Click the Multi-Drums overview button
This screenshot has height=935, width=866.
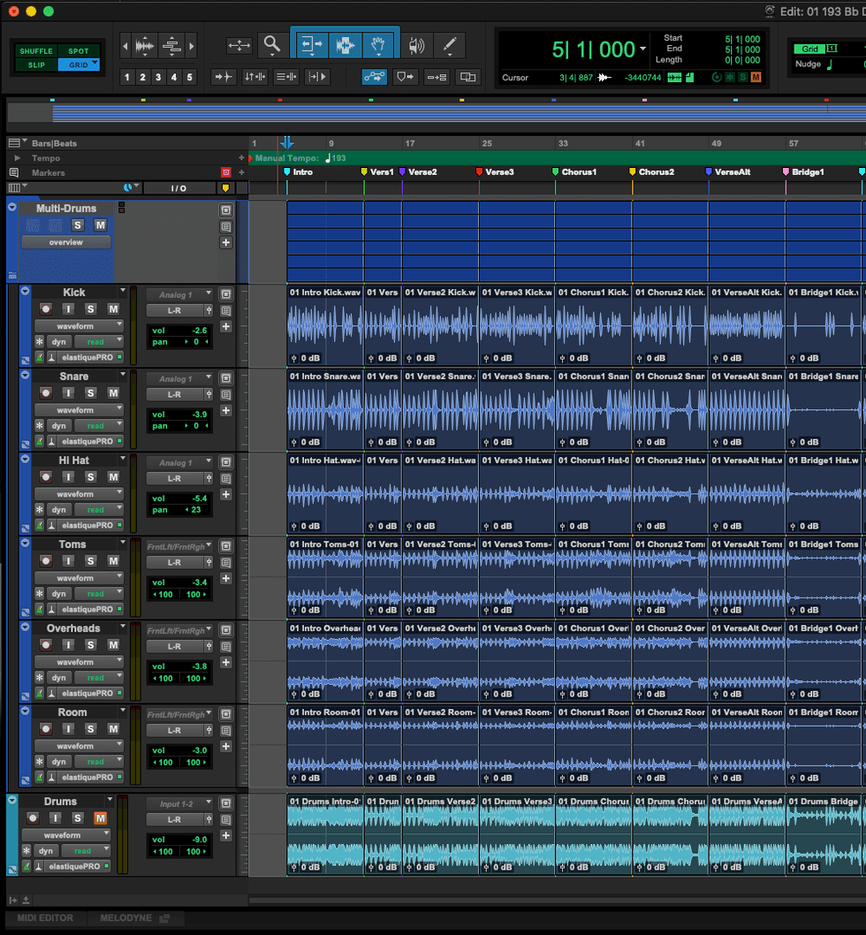[x=66, y=242]
